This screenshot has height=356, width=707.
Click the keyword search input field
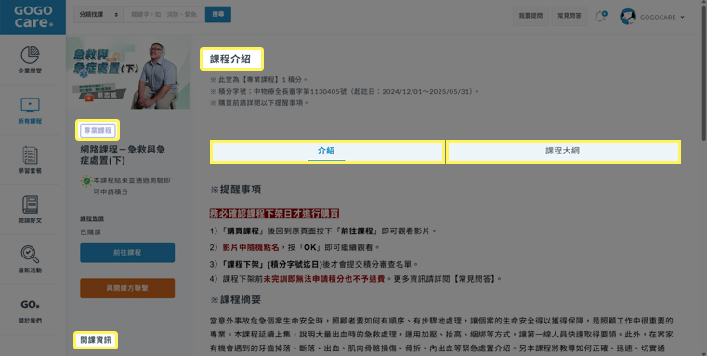click(164, 15)
